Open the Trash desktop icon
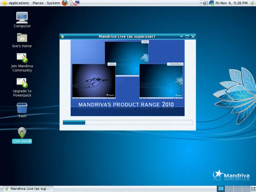The width and height of the screenshot is (256, 192). (22, 110)
